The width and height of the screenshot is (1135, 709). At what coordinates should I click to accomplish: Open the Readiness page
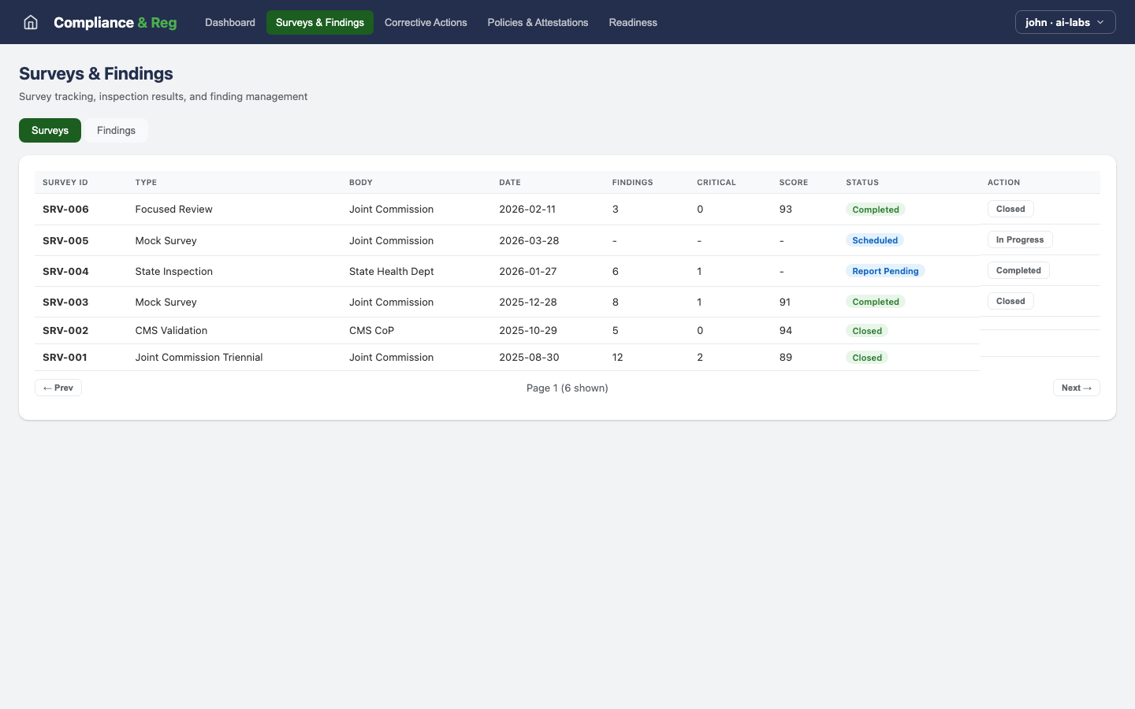coord(633,22)
